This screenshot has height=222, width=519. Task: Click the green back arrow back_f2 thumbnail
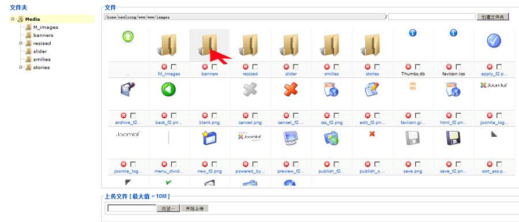click(x=168, y=89)
